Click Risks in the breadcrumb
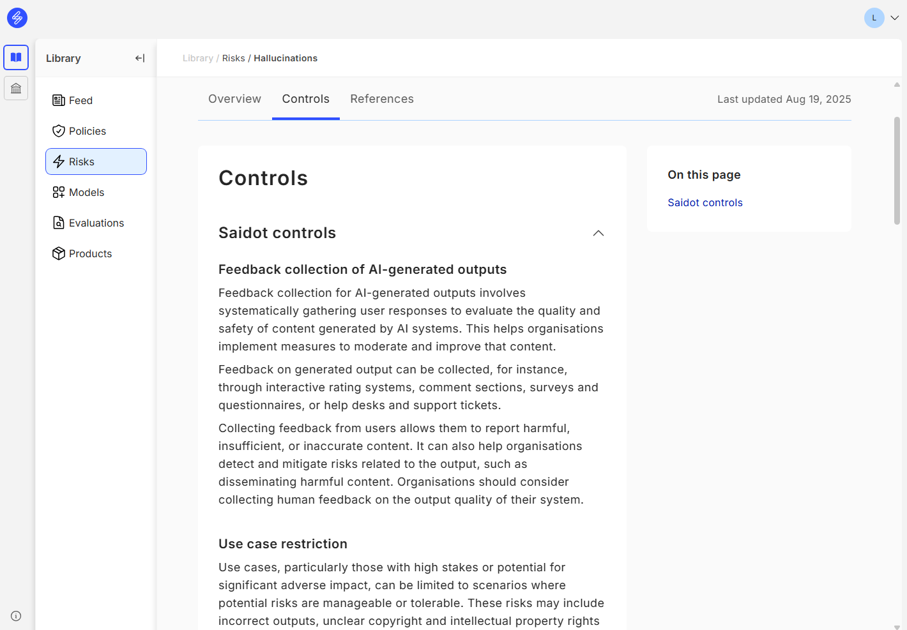The image size is (907, 630). (233, 58)
